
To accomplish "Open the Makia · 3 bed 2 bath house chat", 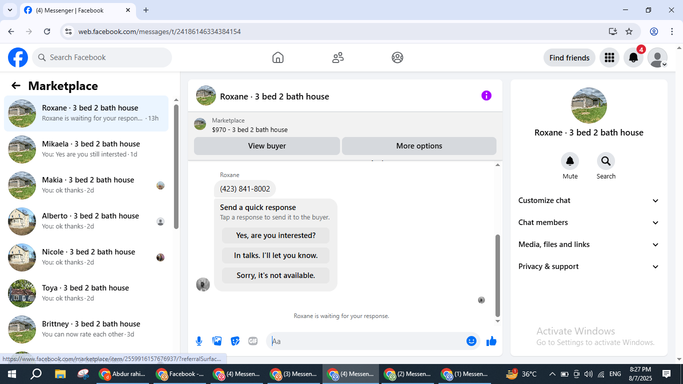I will (x=86, y=185).
